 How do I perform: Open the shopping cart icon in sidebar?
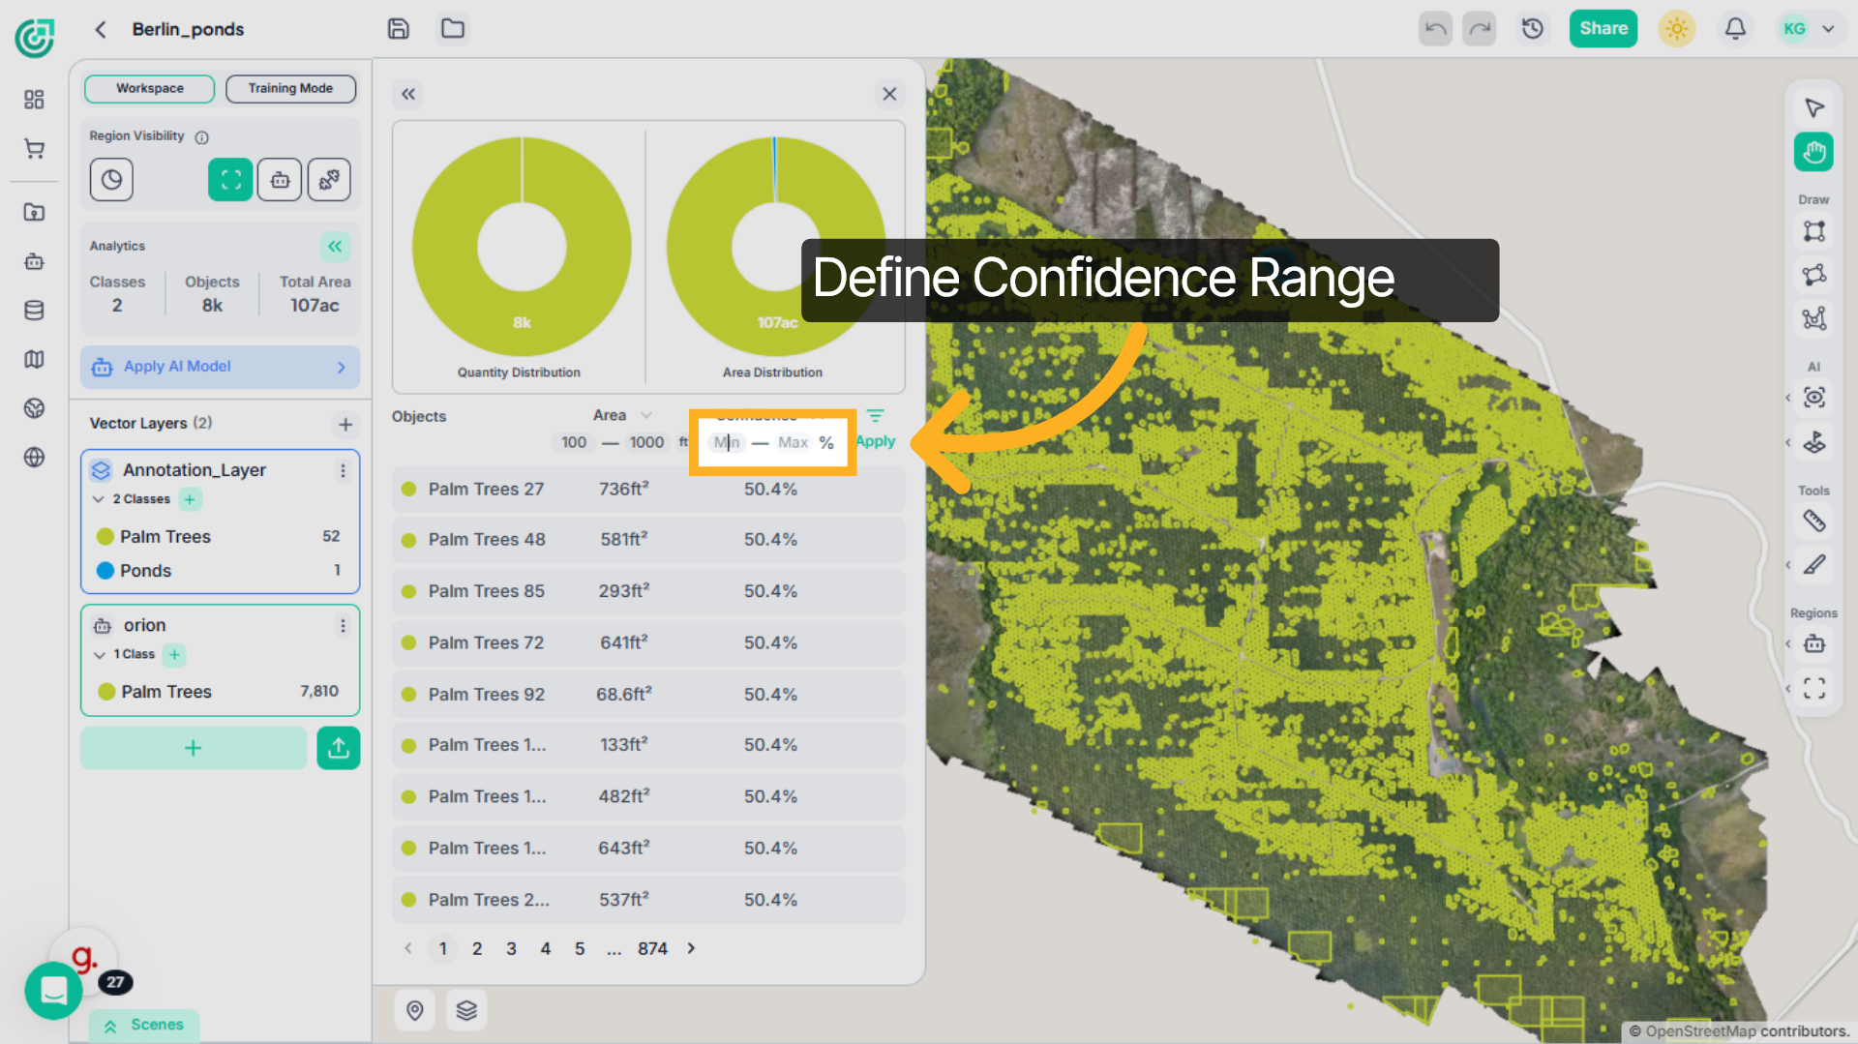(34, 149)
